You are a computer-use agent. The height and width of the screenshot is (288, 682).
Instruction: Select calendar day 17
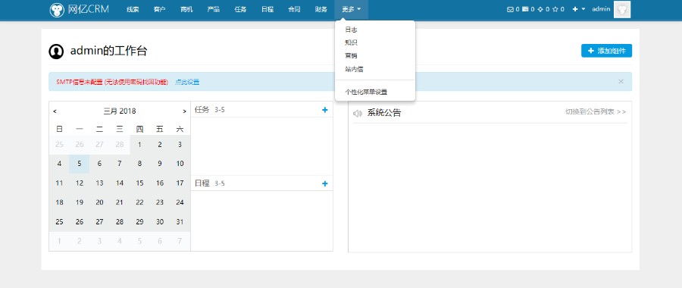[180, 183]
